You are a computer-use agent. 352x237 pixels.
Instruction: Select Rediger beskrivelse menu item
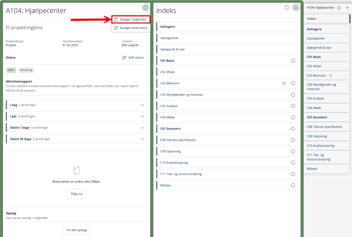tap(131, 28)
